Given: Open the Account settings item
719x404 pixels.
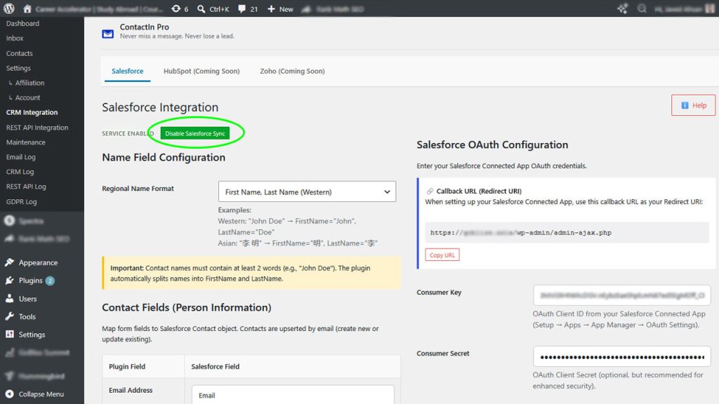Looking at the screenshot, I should click(x=27, y=97).
